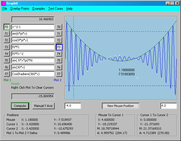Select f1 for Plot 2
Screen dimensions: 181x141
pyautogui.click(x=59, y=34)
